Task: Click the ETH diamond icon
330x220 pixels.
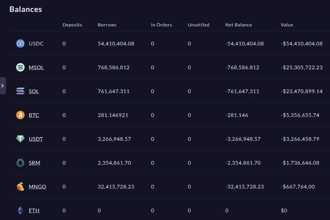Action: point(20,210)
